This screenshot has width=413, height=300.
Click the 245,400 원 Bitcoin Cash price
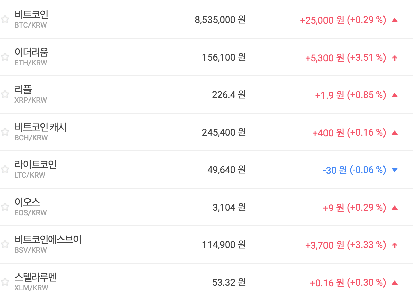tap(224, 133)
